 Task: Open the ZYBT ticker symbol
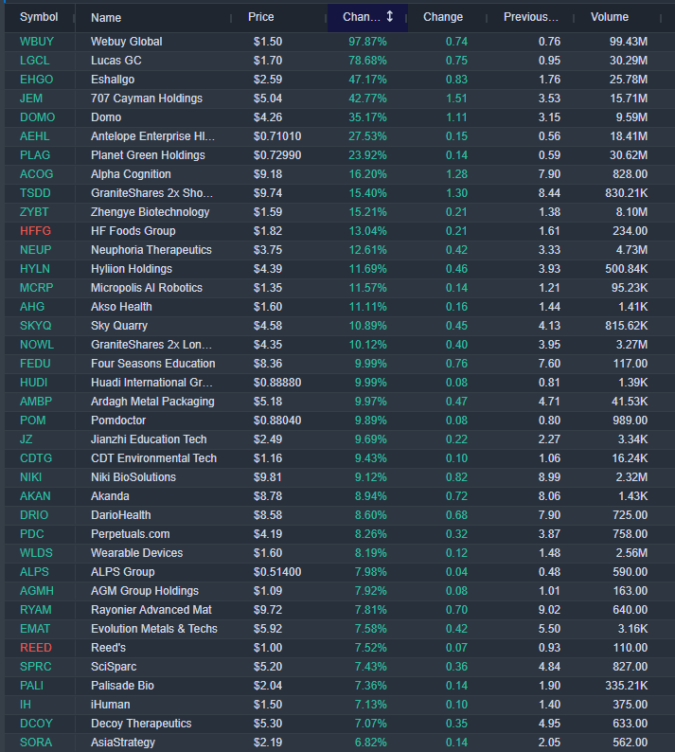click(34, 212)
